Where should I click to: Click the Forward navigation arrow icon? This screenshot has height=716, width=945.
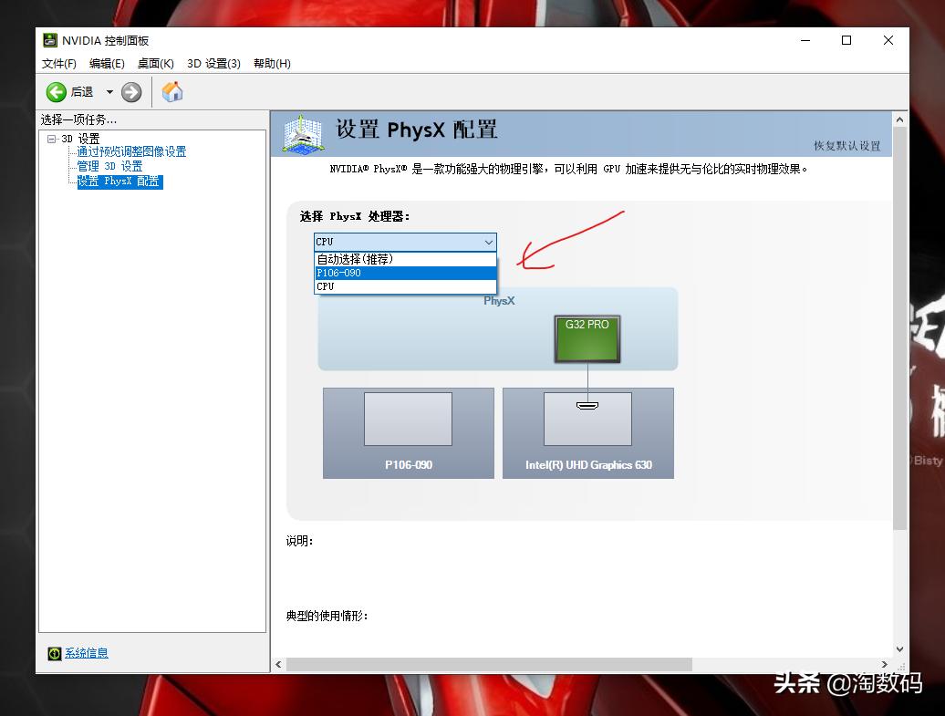click(130, 91)
